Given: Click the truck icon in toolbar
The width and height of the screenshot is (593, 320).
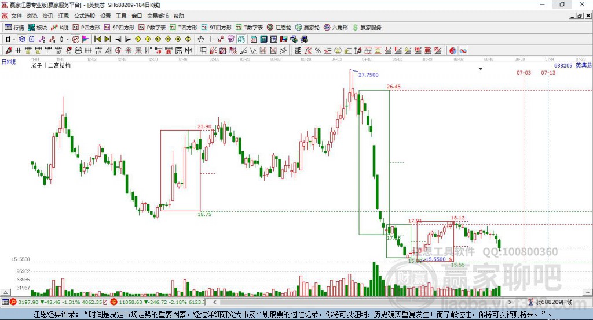Looking at the screenshot, I should click(303, 39).
